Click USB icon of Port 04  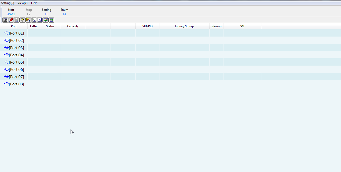tap(6, 55)
